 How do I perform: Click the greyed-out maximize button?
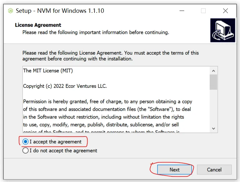tap(204, 11)
